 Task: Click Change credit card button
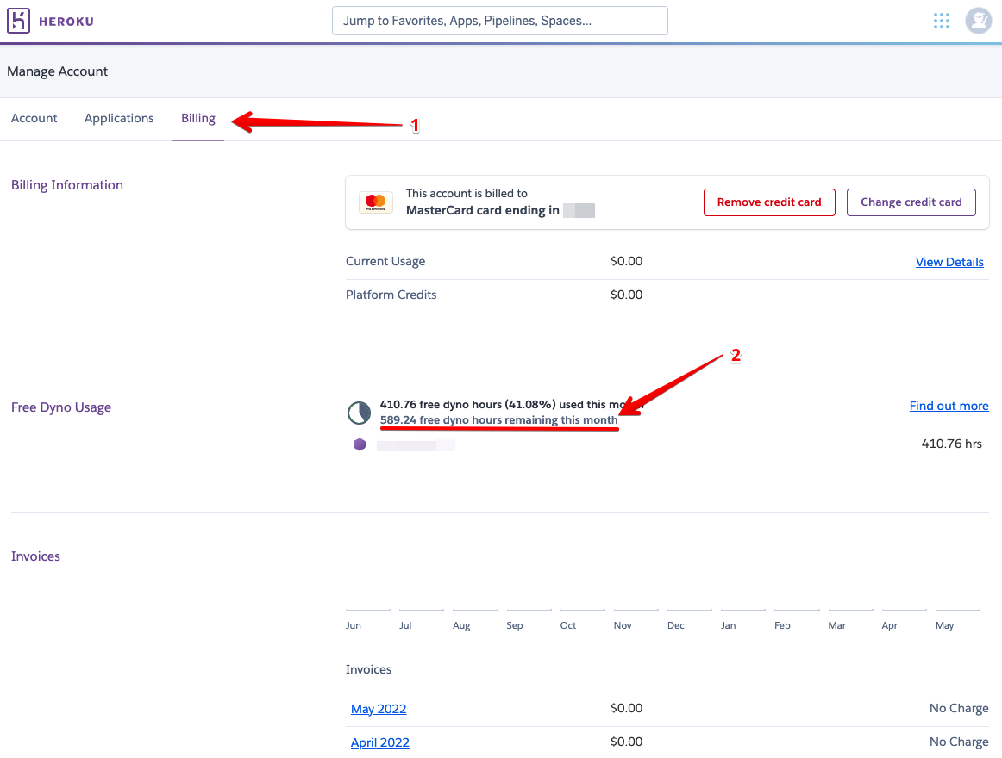(911, 202)
